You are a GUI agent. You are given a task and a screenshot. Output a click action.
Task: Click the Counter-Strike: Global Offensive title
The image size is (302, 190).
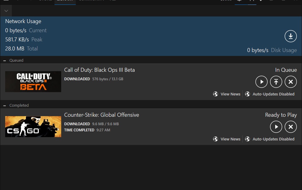click(101, 115)
